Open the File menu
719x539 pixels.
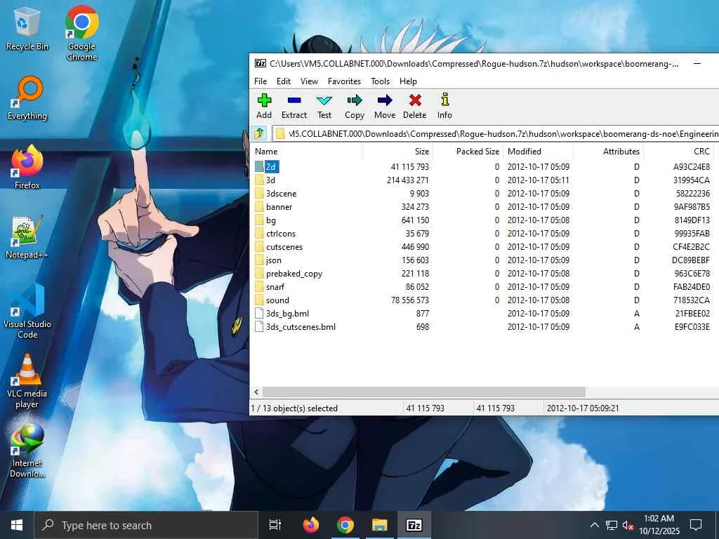(260, 81)
